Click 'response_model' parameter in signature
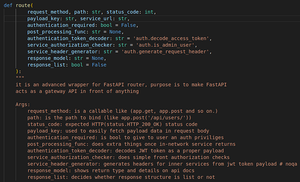The height and width of the screenshot is (182, 300). coord(48,58)
